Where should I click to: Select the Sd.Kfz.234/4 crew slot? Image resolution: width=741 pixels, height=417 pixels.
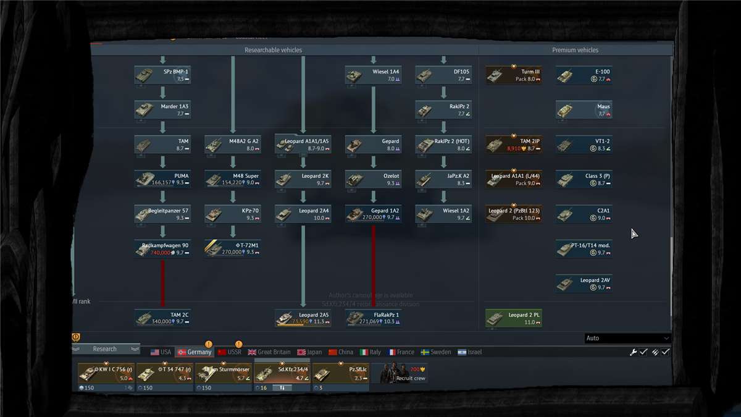point(282,376)
